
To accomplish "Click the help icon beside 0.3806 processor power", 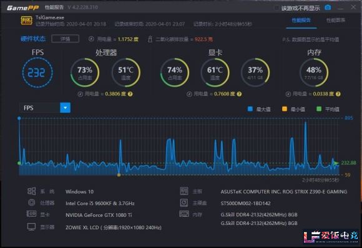I will [x=130, y=94].
